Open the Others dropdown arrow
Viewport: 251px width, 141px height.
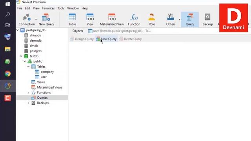pyautogui.click(x=180, y=19)
